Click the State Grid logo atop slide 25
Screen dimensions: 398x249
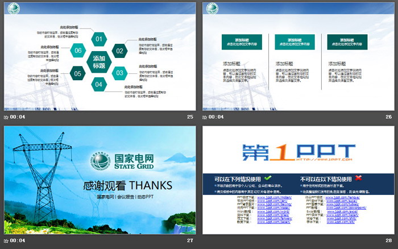click(x=14, y=9)
